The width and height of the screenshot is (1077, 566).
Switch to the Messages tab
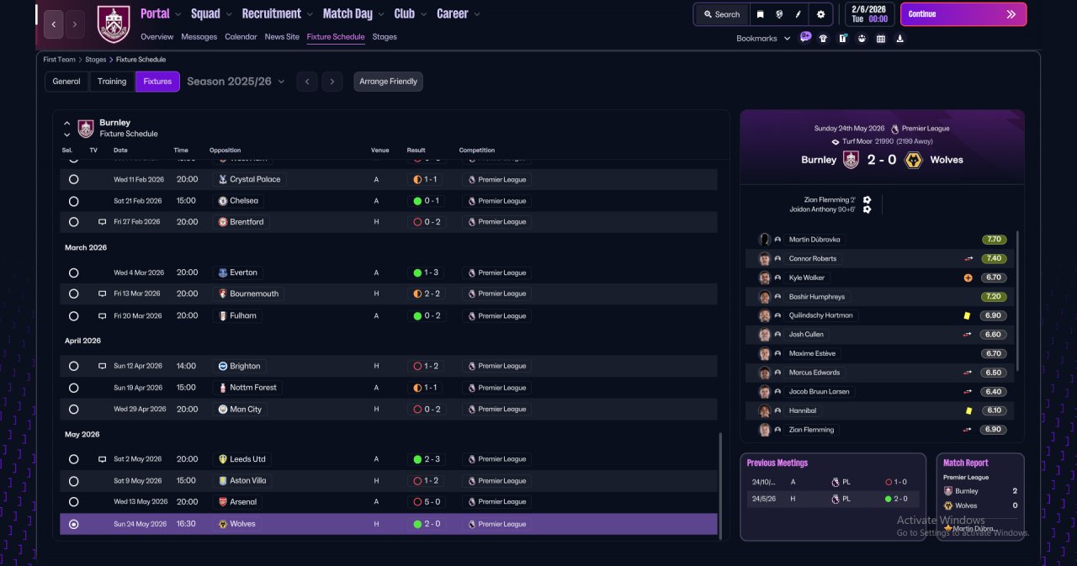click(199, 37)
